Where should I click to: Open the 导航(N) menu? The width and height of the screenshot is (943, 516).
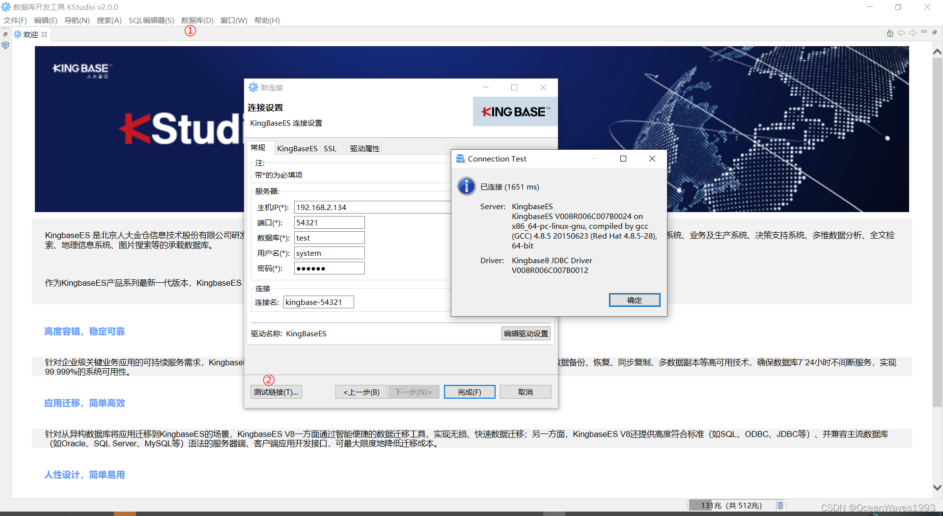pos(77,20)
